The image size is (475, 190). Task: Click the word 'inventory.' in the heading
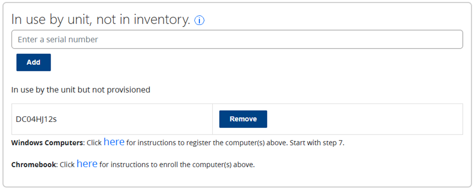[162, 19]
